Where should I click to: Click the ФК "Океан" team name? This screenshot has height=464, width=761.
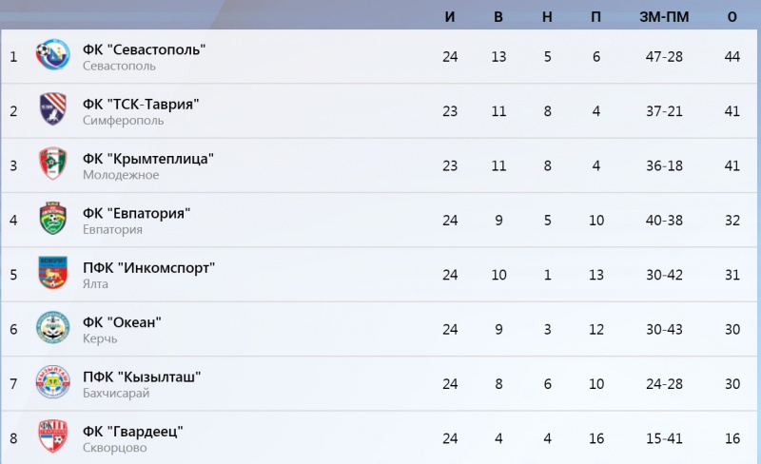(x=122, y=322)
